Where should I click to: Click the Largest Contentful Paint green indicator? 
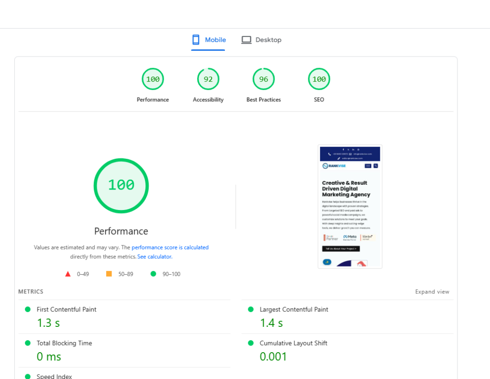point(252,309)
